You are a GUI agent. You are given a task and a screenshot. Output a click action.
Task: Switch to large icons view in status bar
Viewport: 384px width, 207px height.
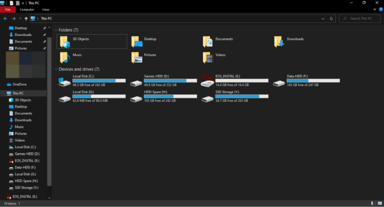(x=379, y=203)
